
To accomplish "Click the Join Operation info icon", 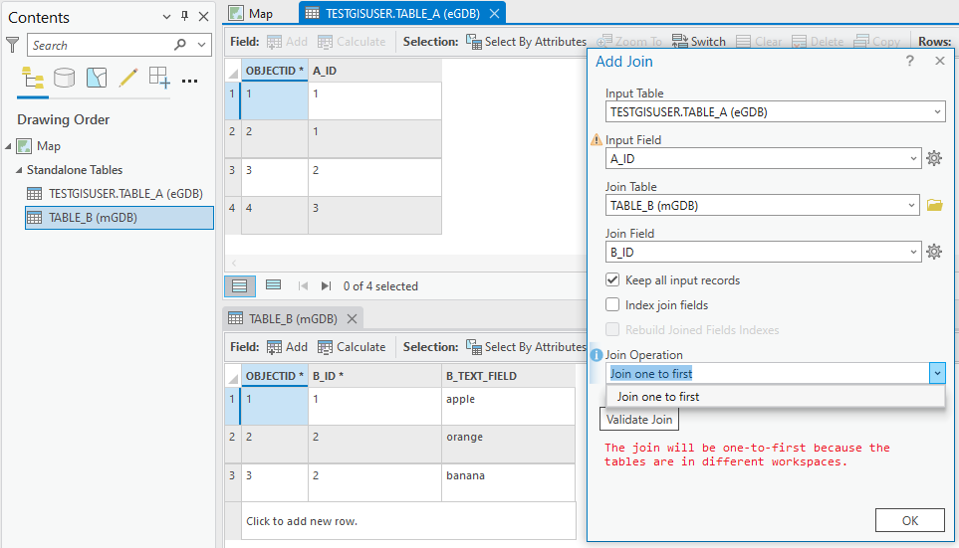I will (x=597, y=355).
